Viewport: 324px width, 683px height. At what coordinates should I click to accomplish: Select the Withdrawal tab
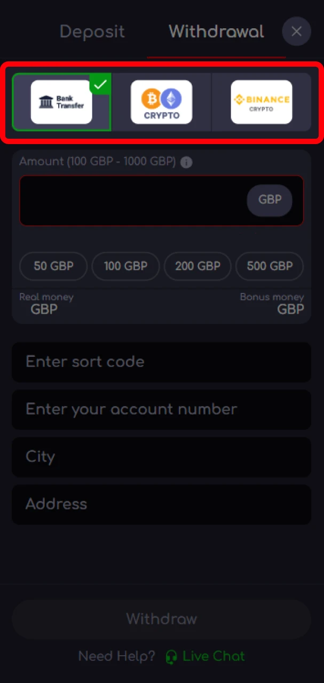216,31
